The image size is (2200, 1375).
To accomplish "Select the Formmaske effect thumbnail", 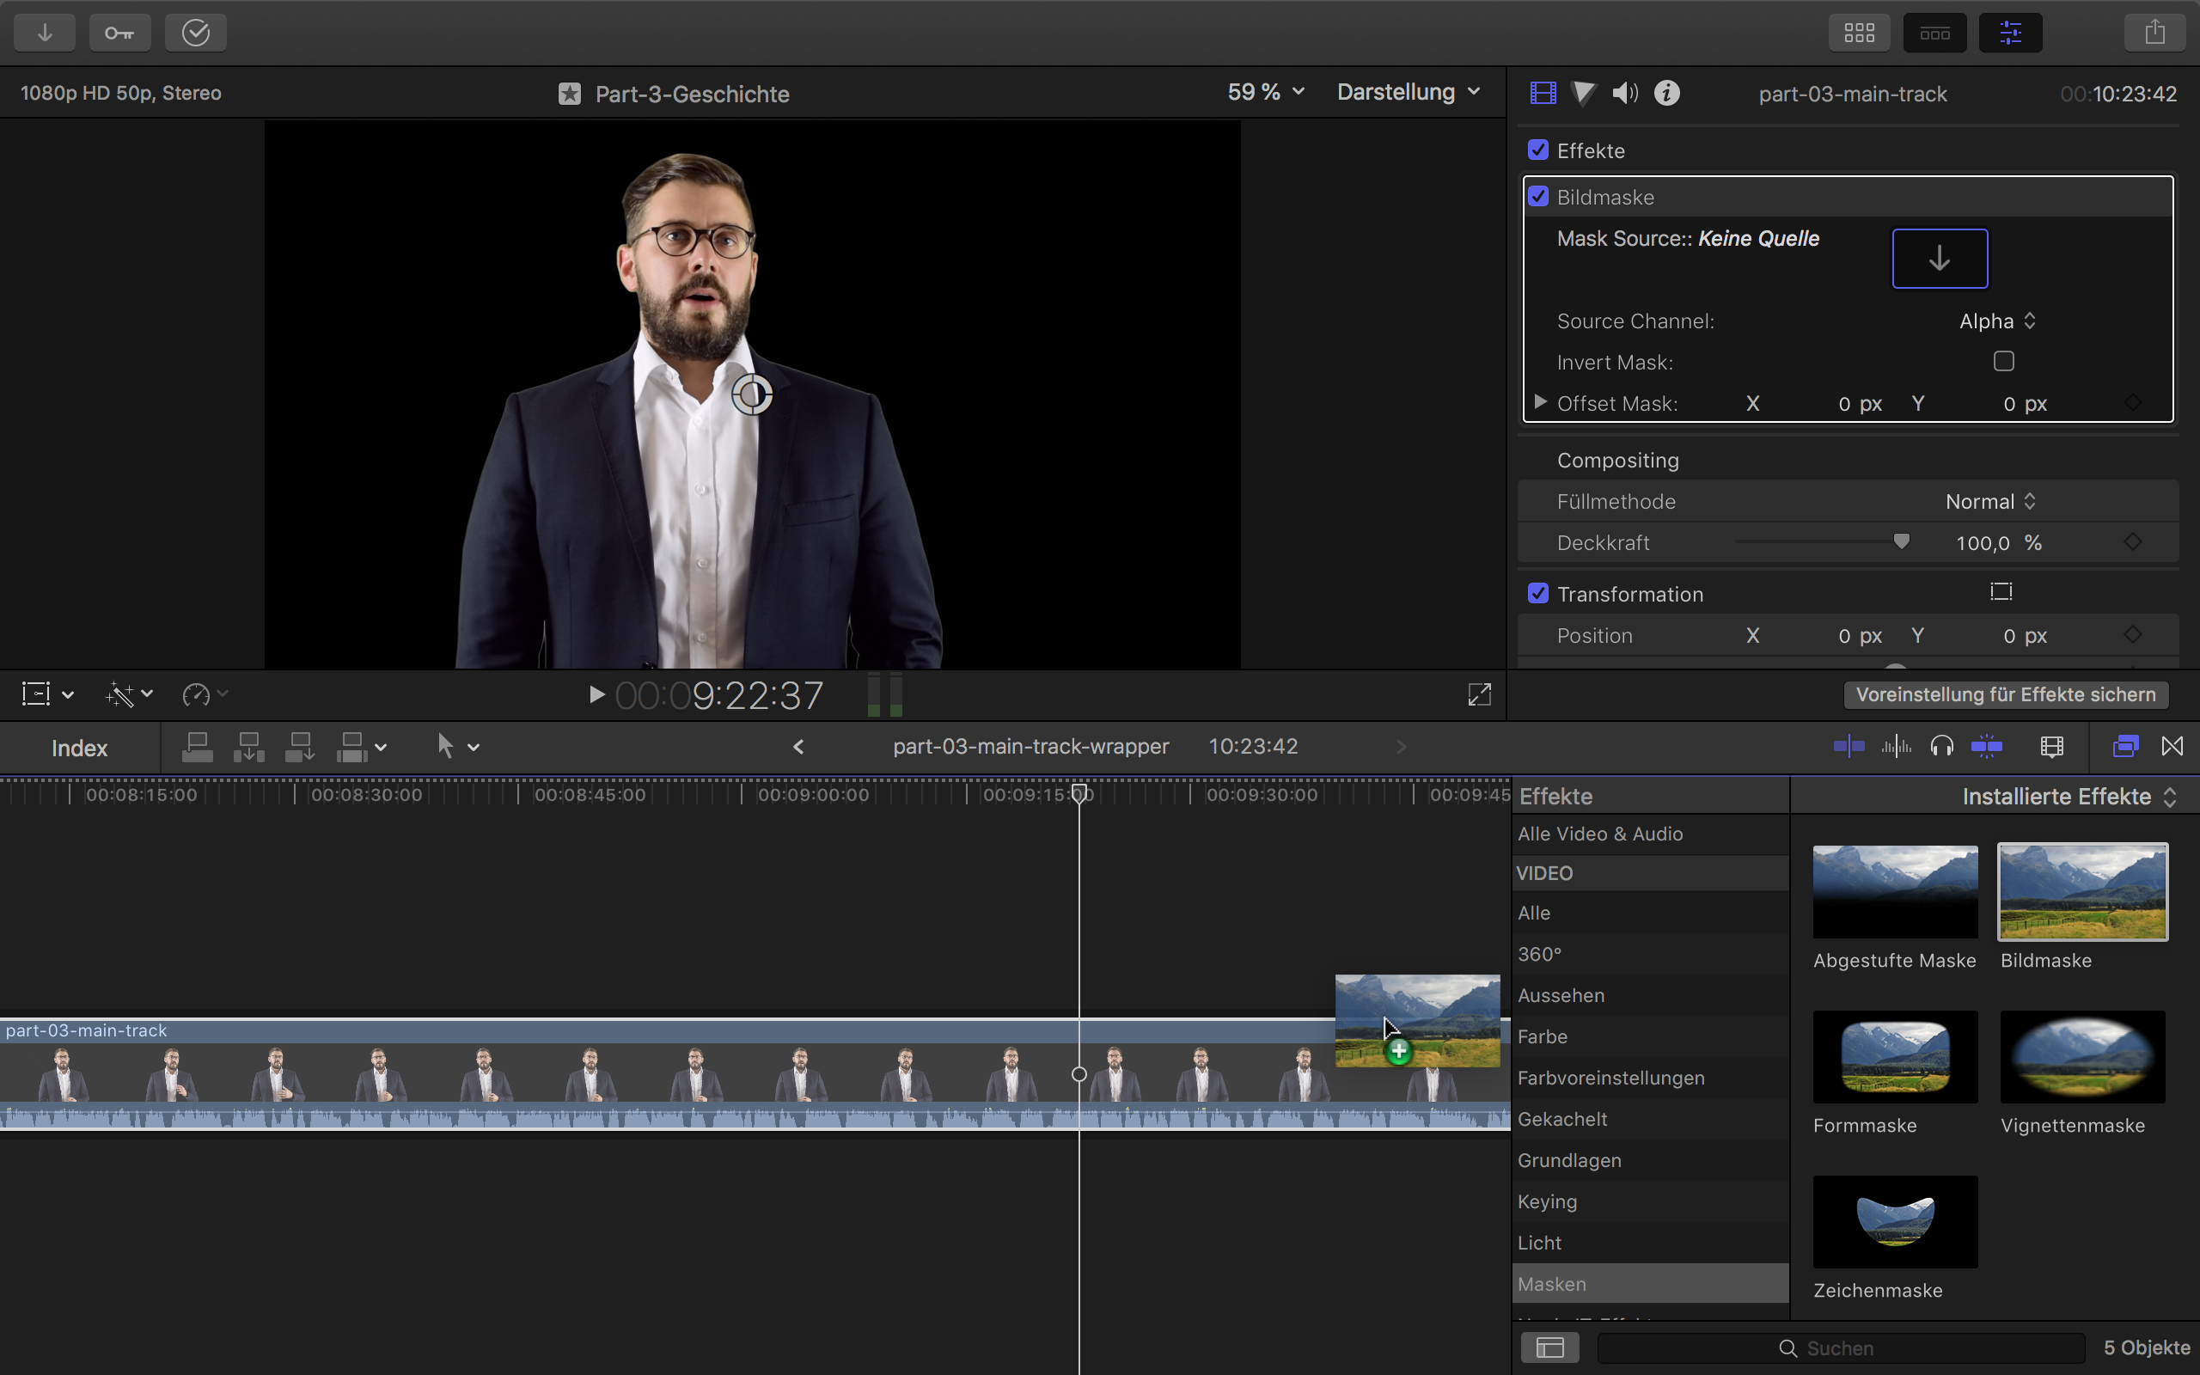I will (1895, 1057).
